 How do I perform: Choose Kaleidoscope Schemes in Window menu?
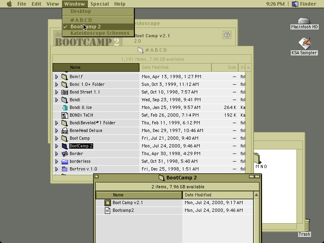tap(98, 33)
